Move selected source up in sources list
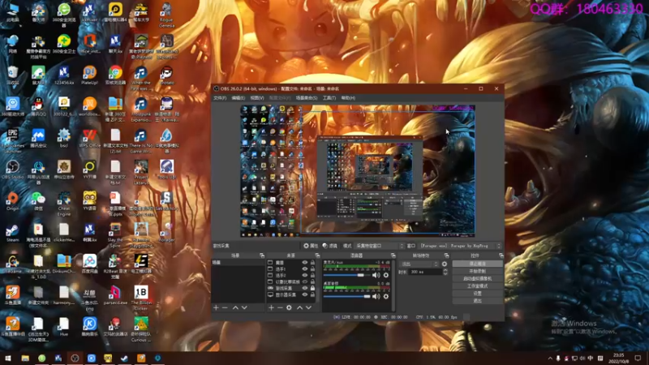The height and width of the screenshot is (365, 649). (299, 308)
